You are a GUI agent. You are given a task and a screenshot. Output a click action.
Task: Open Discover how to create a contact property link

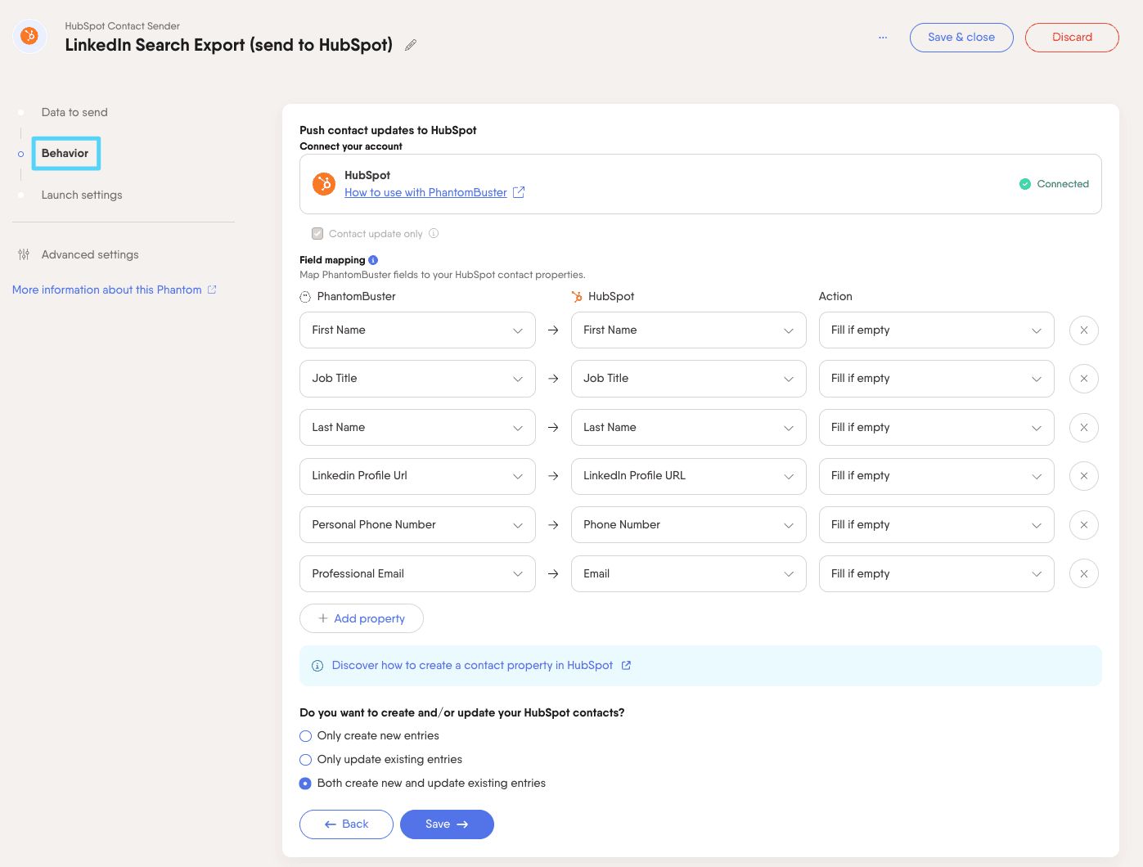[472, 665]
